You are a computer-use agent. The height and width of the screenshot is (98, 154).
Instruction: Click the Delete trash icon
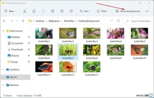[x=71, y=11]
